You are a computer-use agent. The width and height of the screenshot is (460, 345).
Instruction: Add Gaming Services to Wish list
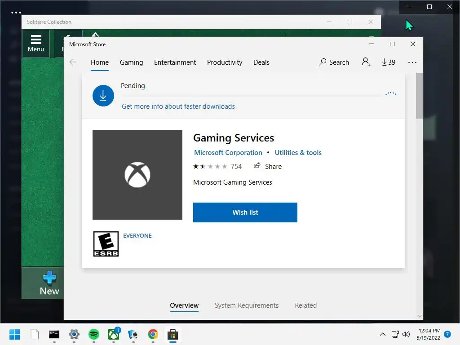click(245, 212)
